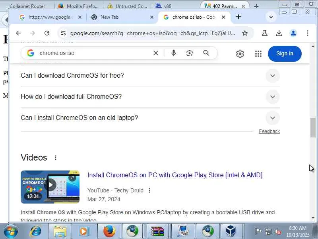318x239 pixels.
Task: Close the https://www.google tab
Action: [80, 17]
